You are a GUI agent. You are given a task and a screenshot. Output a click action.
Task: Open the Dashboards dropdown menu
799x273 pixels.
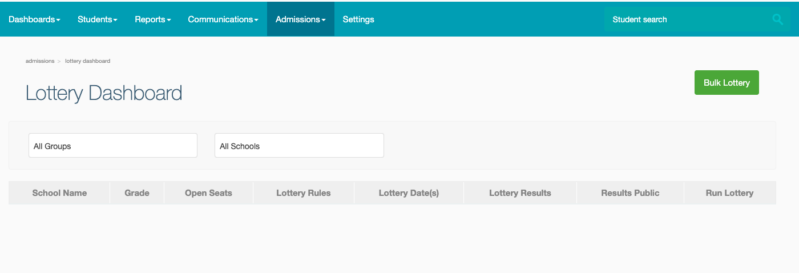pyautogui.click(x=34, y=19)
